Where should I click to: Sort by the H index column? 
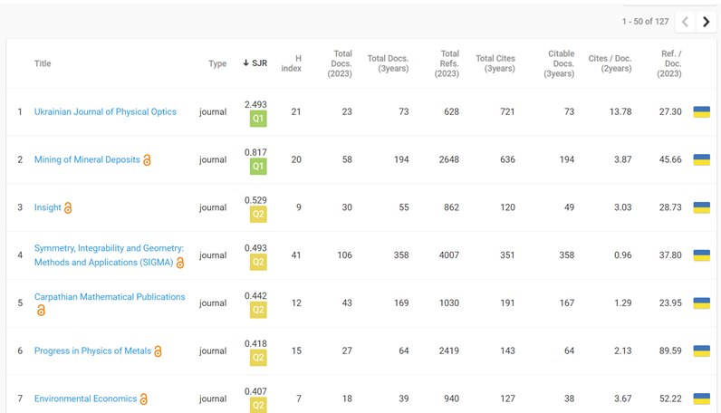(x=292, y=63)
